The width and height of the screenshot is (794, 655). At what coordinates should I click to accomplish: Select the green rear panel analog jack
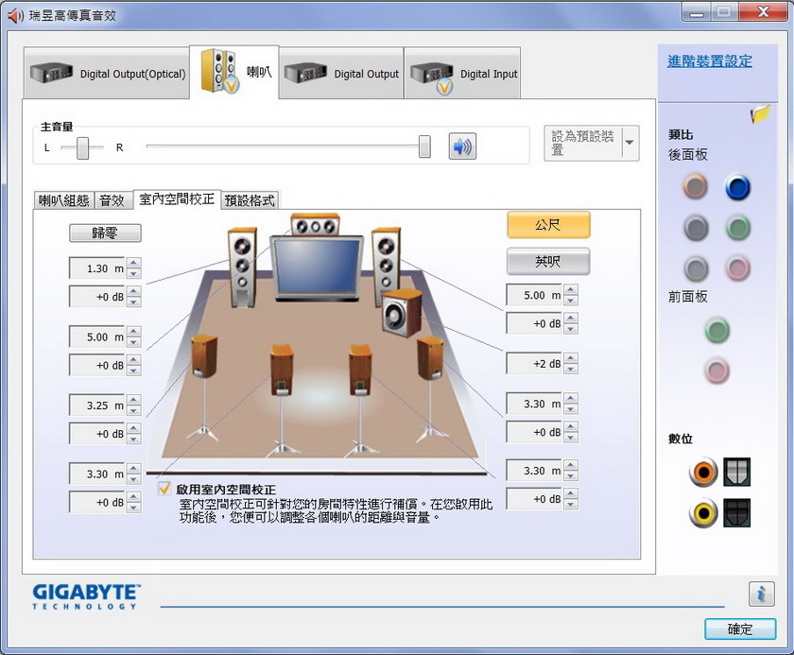pos(737,228)
